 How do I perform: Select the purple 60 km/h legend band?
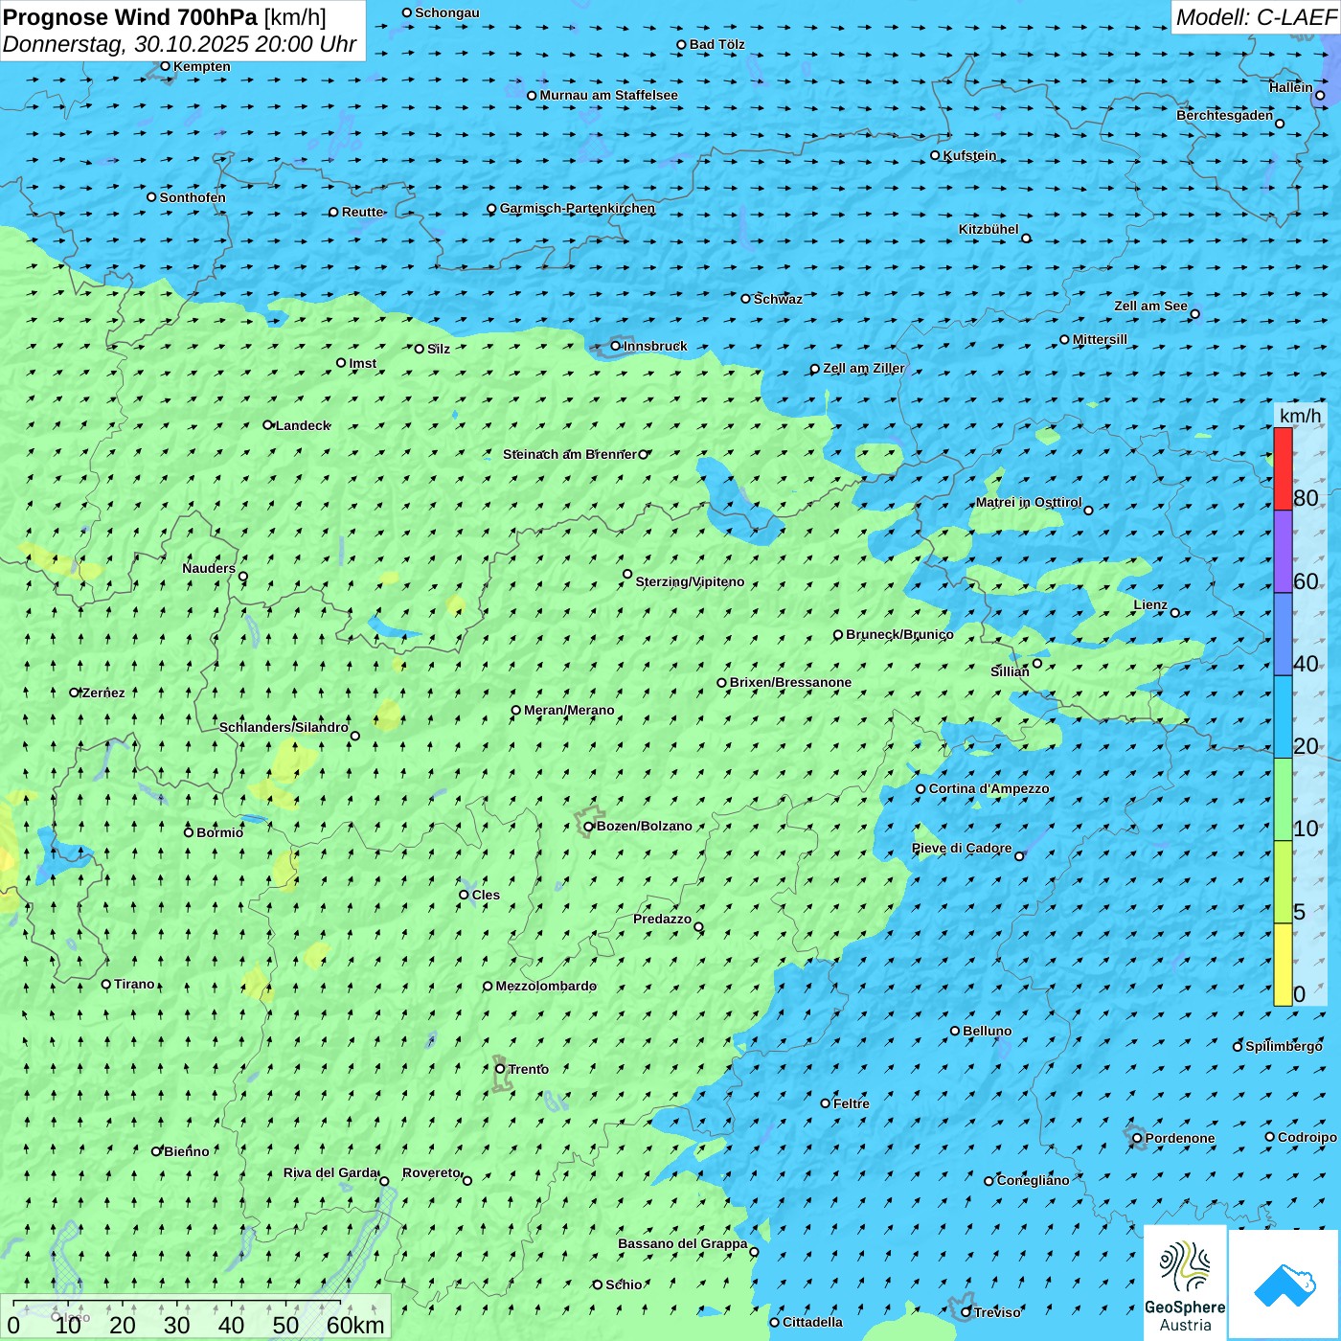1283,552
